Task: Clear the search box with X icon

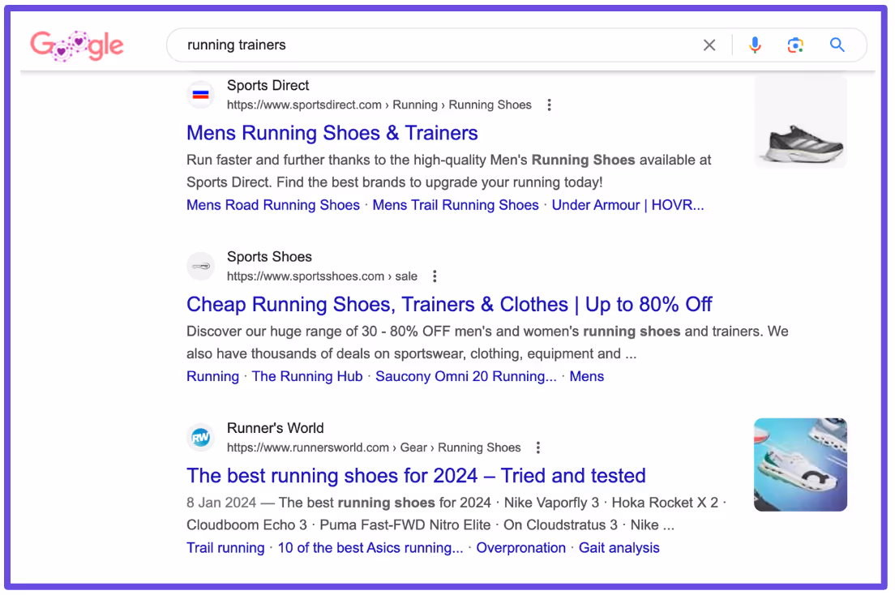Action: coord(709,45)
